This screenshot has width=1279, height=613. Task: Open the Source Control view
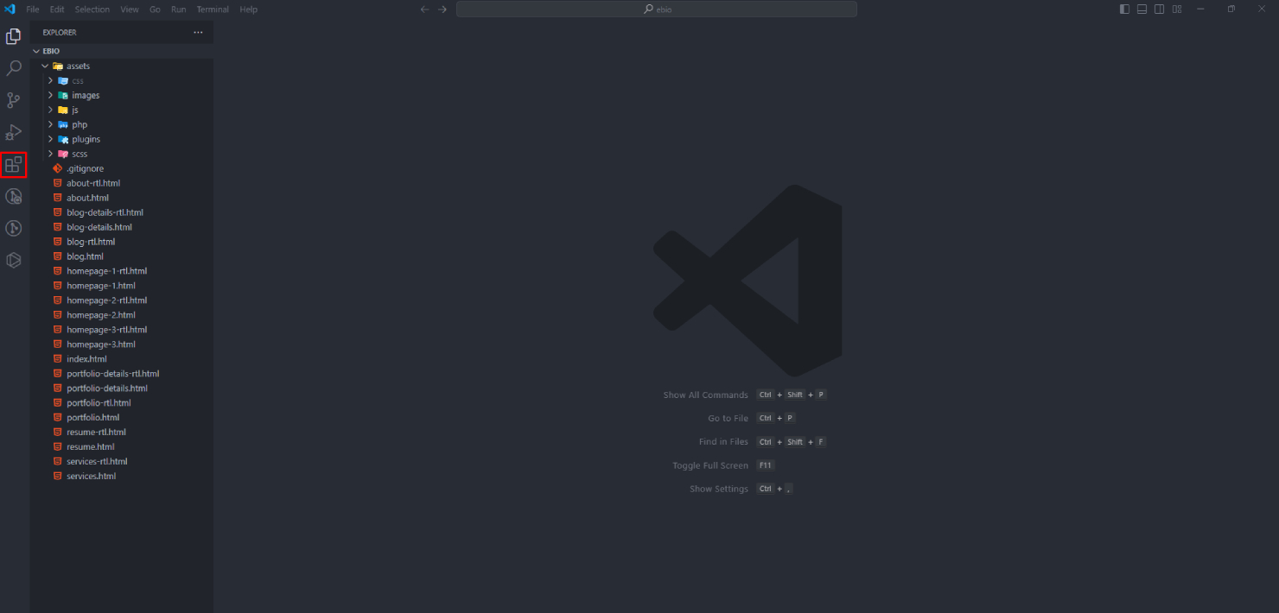pos(14,100)
